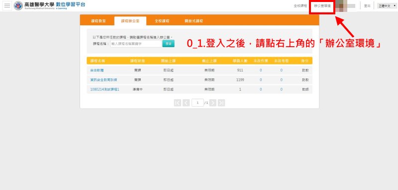Open the 資訊安全教育訓練 course link
The width and height of the screenshot is (398, 190).
tap(103, 80)
